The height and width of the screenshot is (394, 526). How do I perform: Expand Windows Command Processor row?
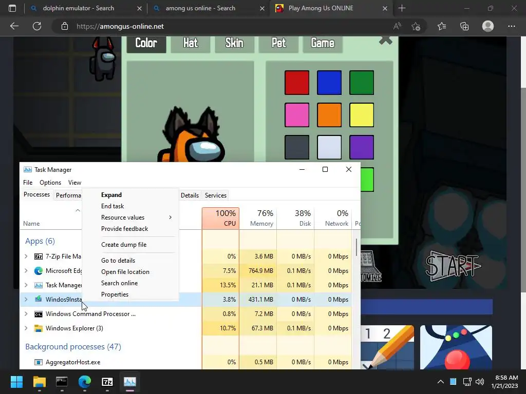coord(26,314)
